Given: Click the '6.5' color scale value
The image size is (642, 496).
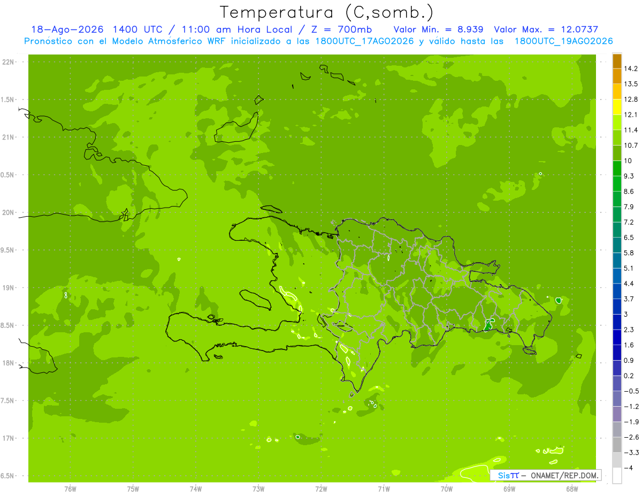Looking at the screenshot, I should click(x=629, y=238).
